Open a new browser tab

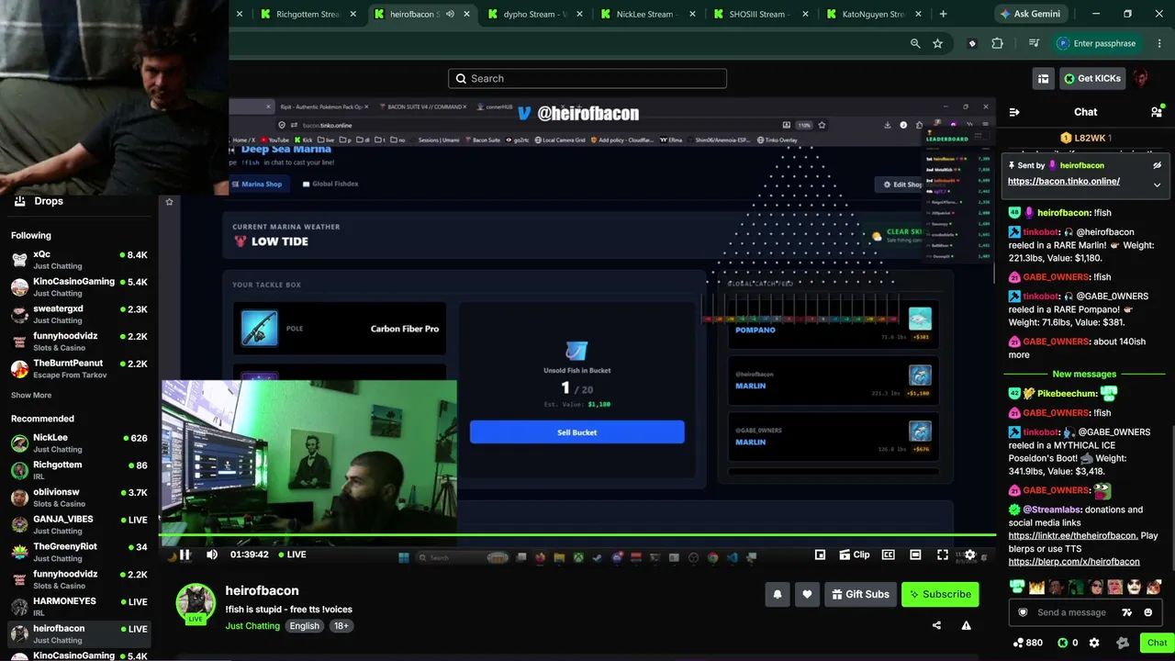943,14
